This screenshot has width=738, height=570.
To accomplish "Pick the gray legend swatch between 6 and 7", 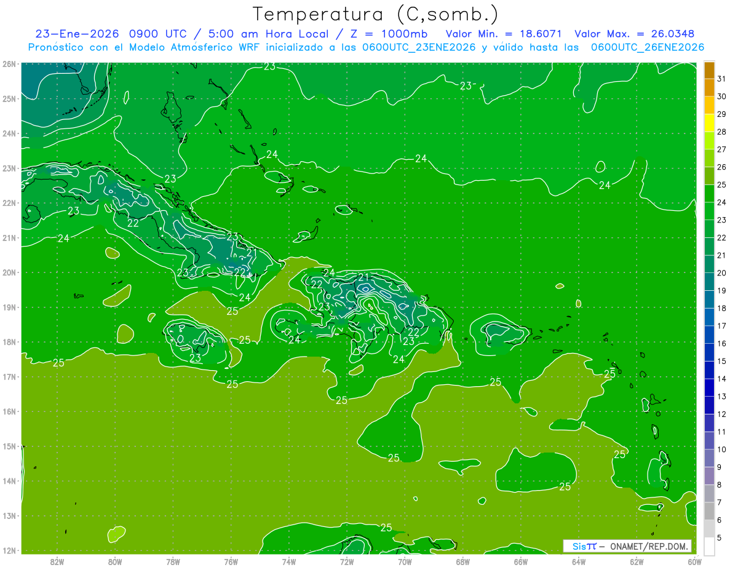I will click(709, 511).
